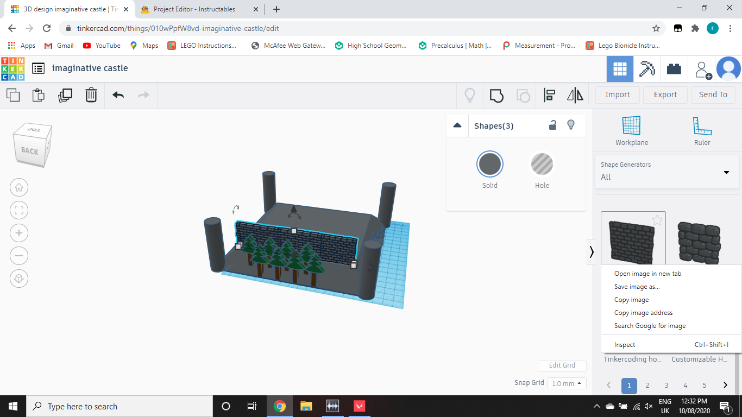Delete selection with the trash icon

click(91, 95)
